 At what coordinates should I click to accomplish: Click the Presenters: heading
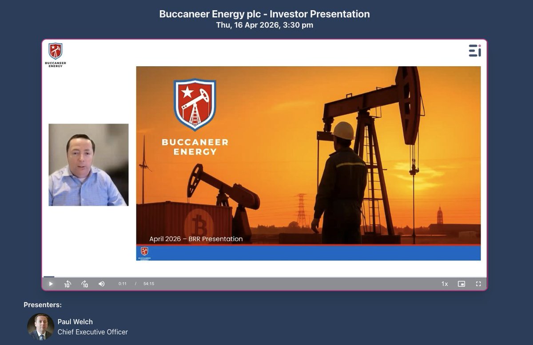click(x=43, y=305)
